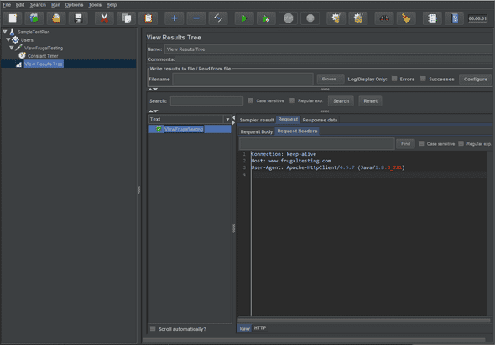Toggle Regular exp. next to Search field
Screen dimensions: 495x345
coord(292,100)
